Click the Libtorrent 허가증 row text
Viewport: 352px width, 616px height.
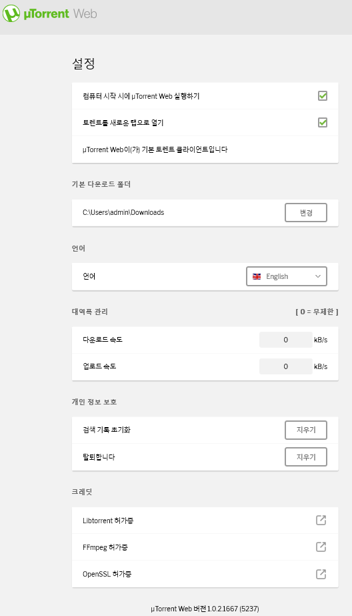pos(108,521)
